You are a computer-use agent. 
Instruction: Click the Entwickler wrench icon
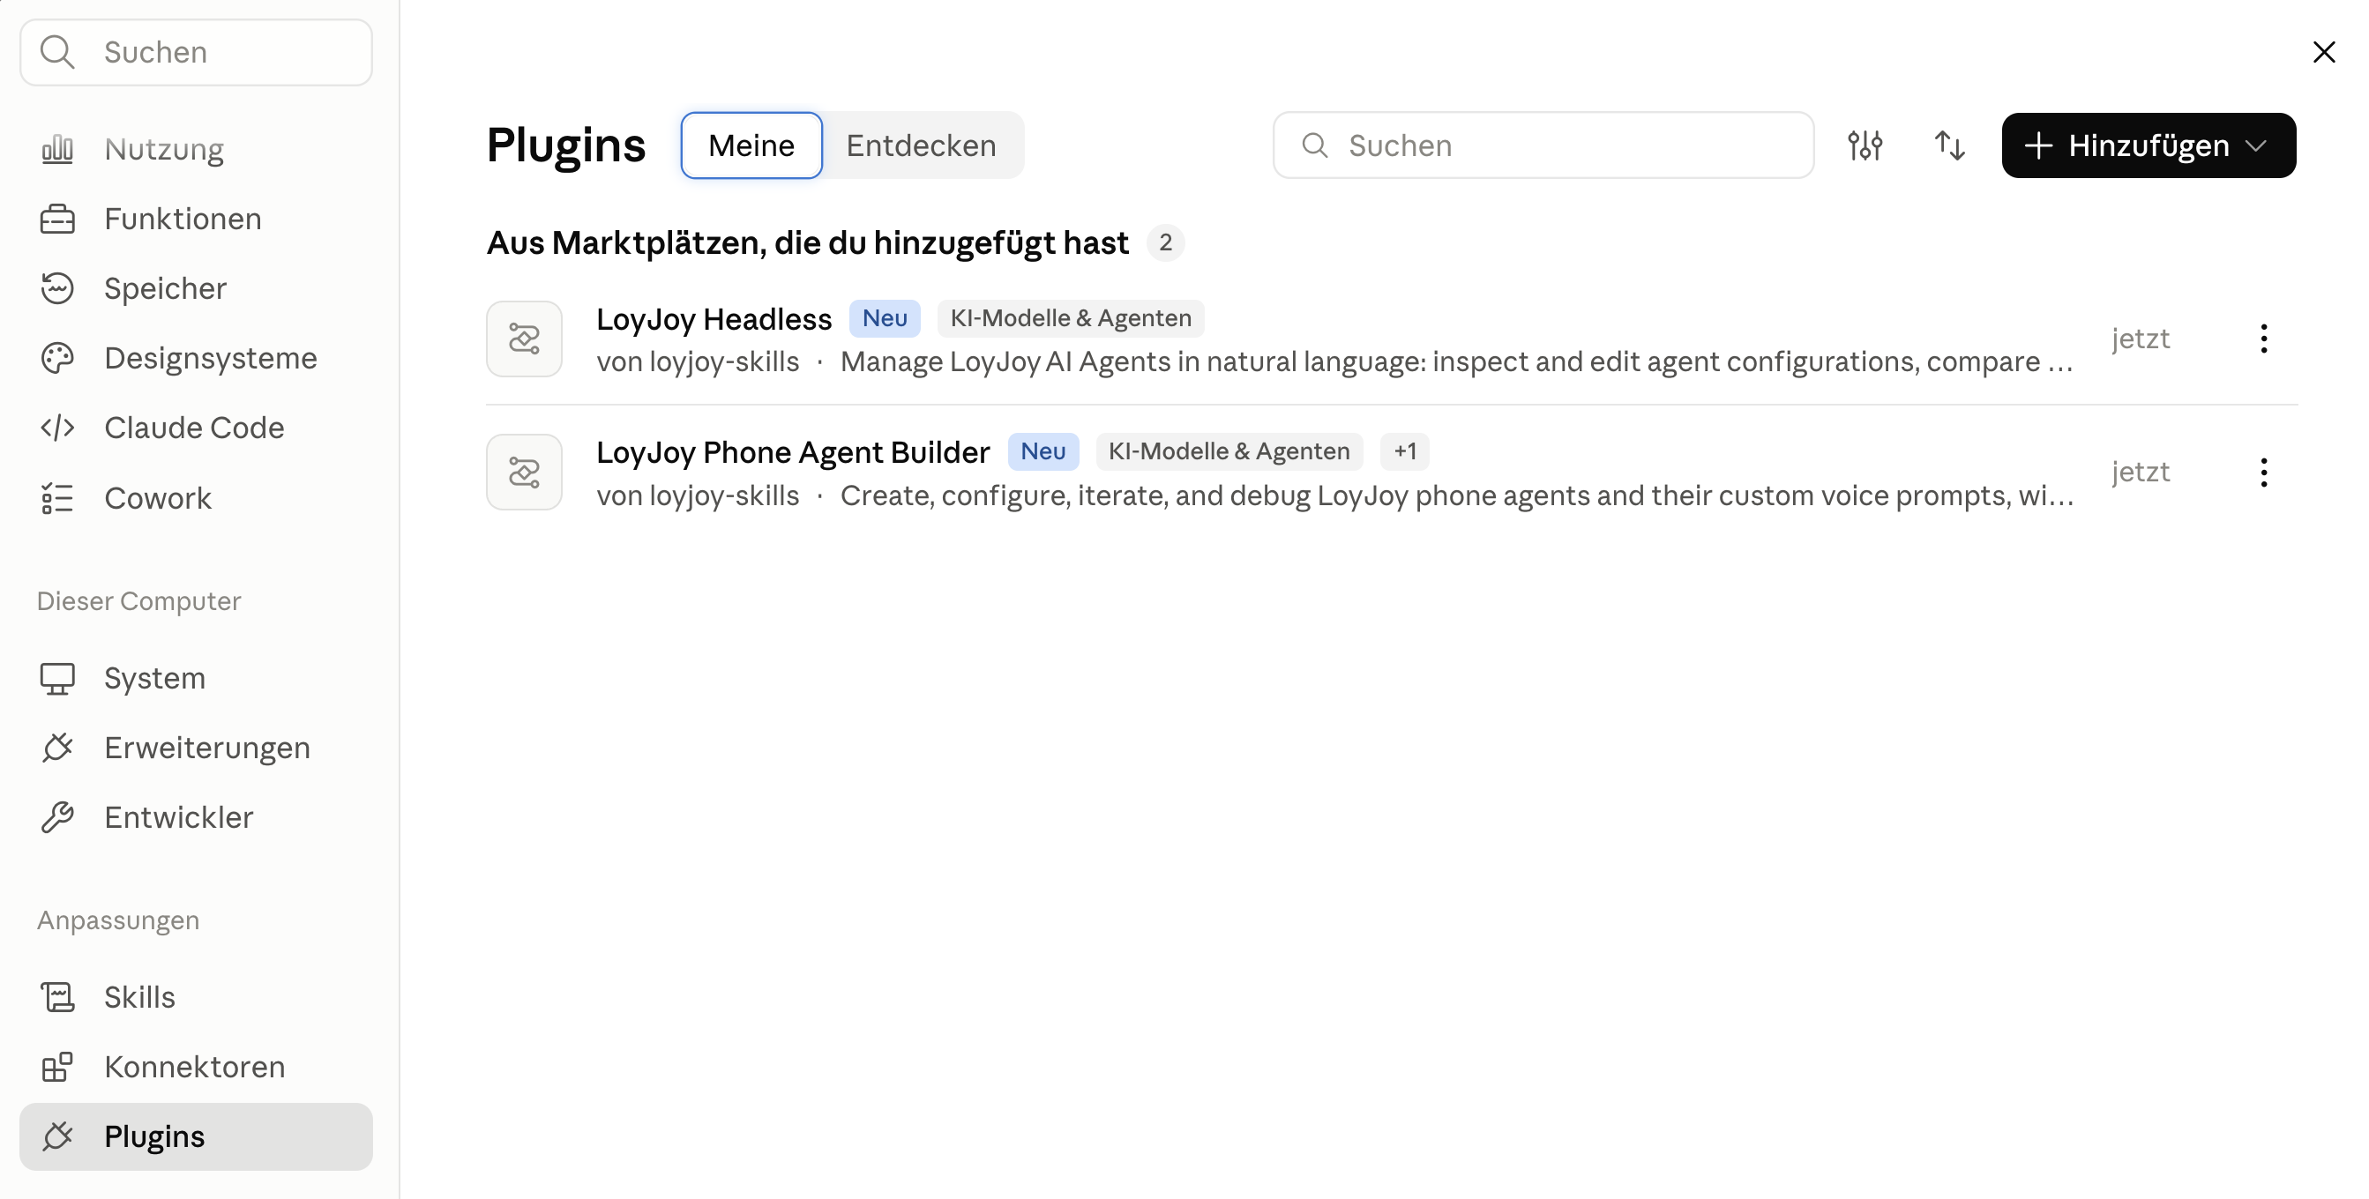[57, 817]
